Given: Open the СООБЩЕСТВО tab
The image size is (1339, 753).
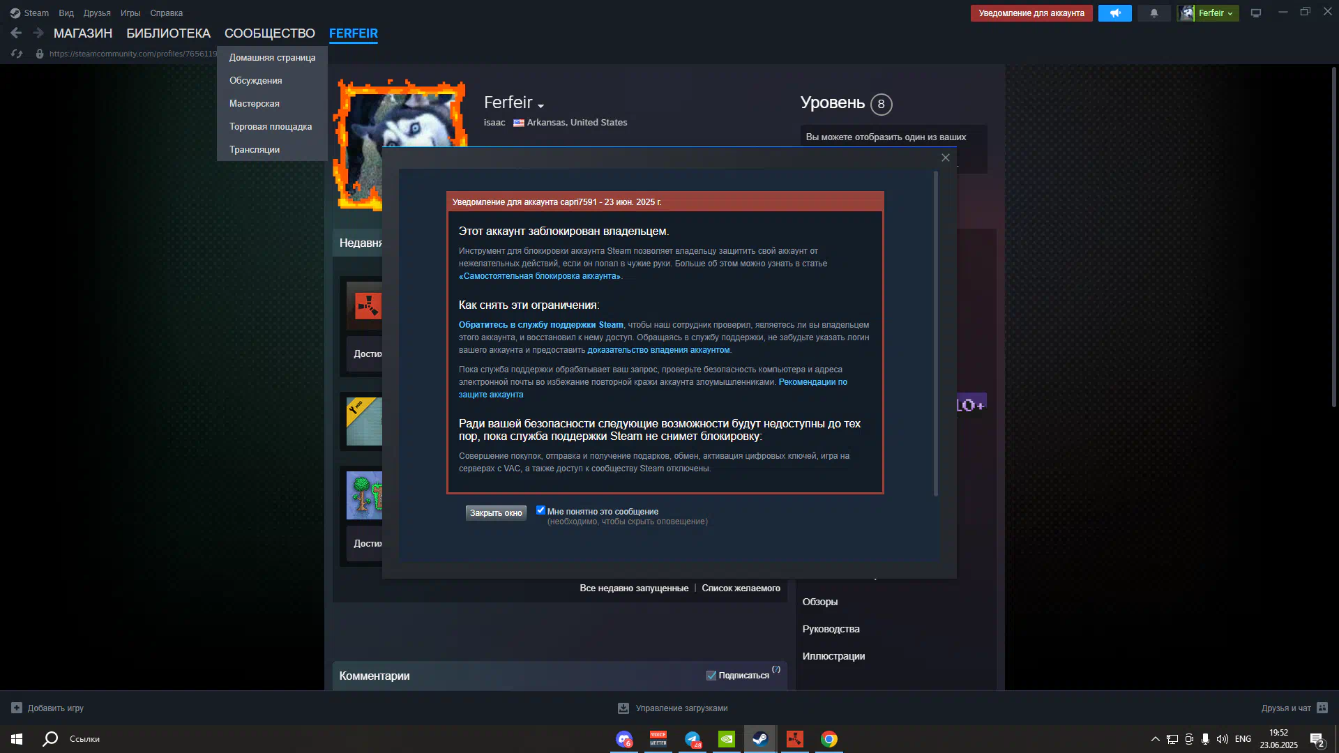Looking at the screenshot, I should (x=270, y=33).
